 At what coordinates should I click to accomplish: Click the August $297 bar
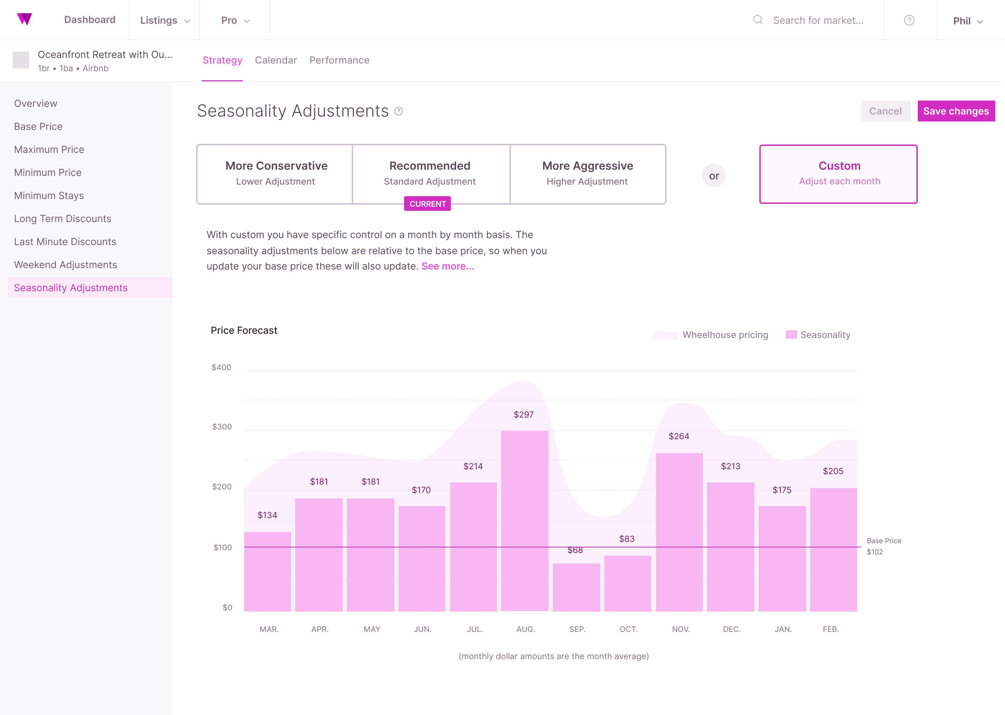(524, 521)
